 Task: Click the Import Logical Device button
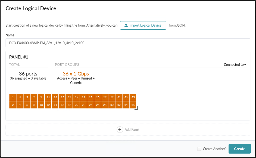pyautogui.click(x=143, y=26)
